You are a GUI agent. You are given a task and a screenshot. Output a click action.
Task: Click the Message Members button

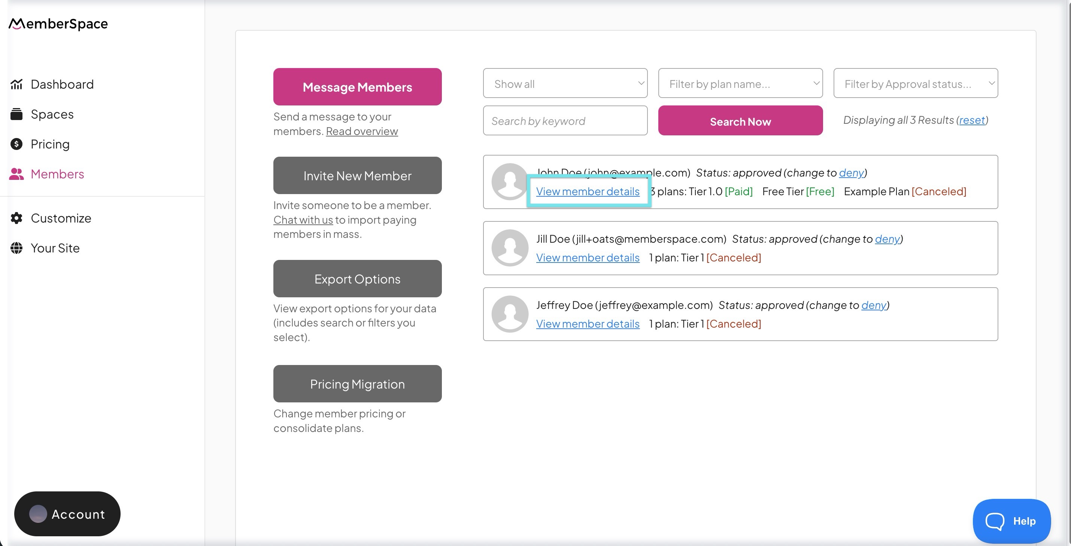click(x=357, y=87)
